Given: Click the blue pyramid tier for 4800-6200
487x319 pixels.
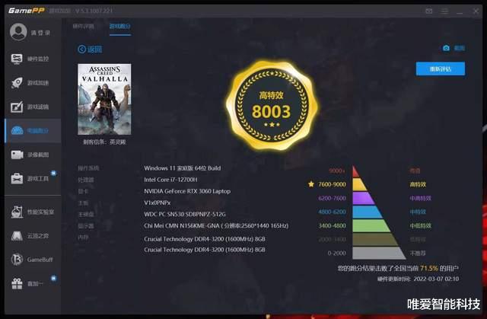Looking at the screenshot, I should 367,212.
